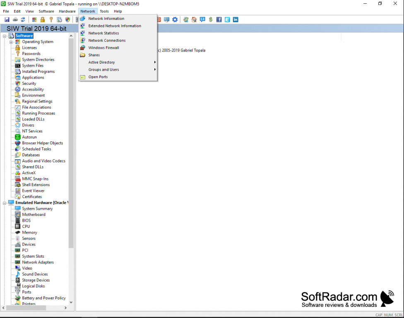
Task: Collapse the Emulated Hardware tree node
Action: click(5, 203)
